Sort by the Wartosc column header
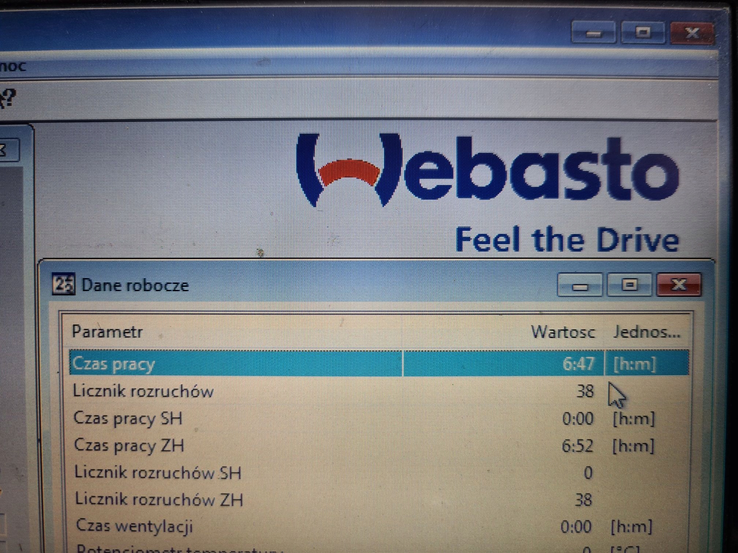Viewport: 738px width, 553px height. (563, 332)
